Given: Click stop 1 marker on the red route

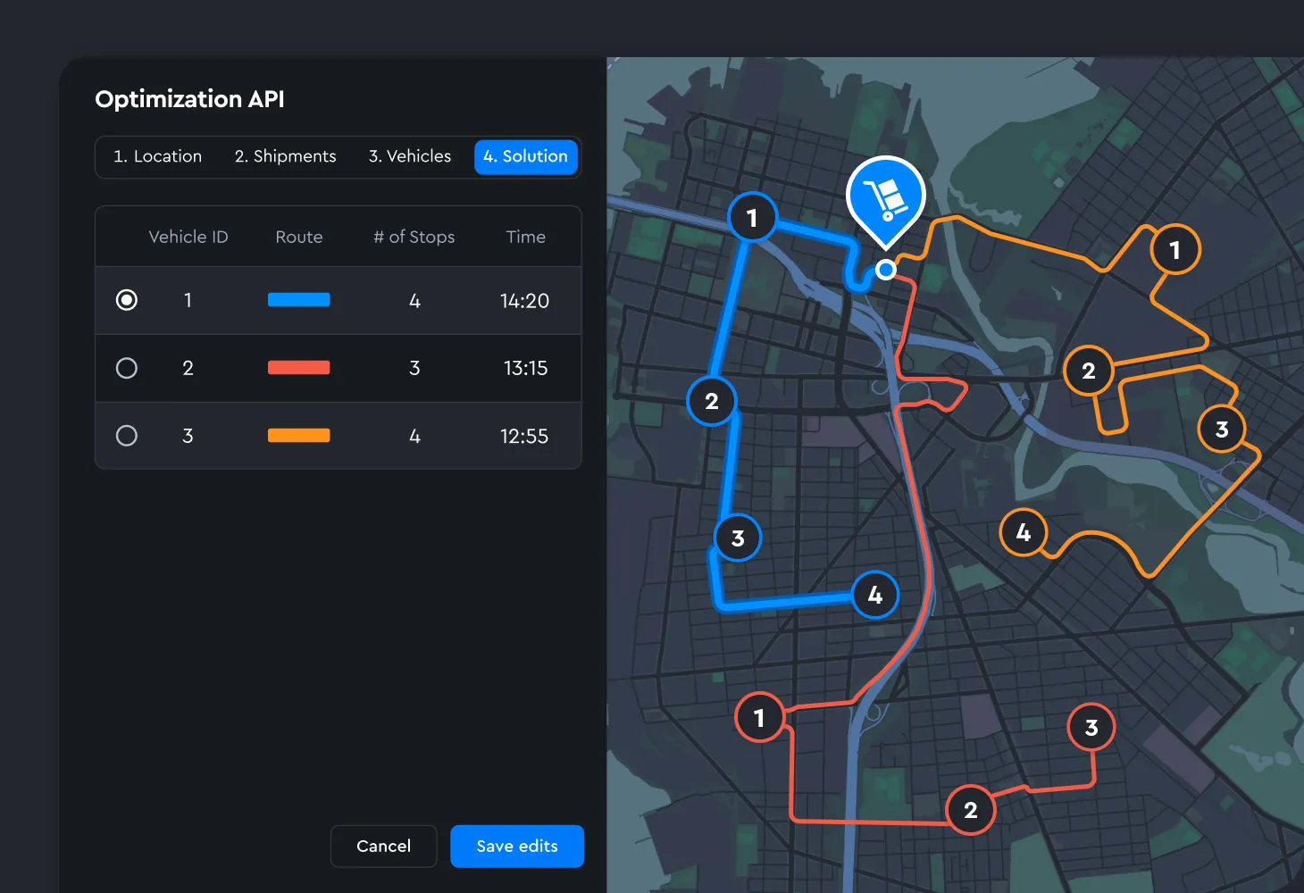Looking at the screenshot, I should [759, 717].
